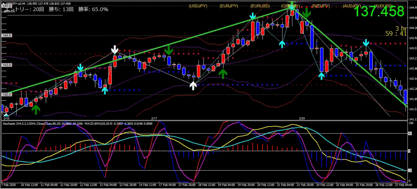
Task: Expand the GBPJPY-cd,H4 chart title triangle
Action: (x=3, y=2)
